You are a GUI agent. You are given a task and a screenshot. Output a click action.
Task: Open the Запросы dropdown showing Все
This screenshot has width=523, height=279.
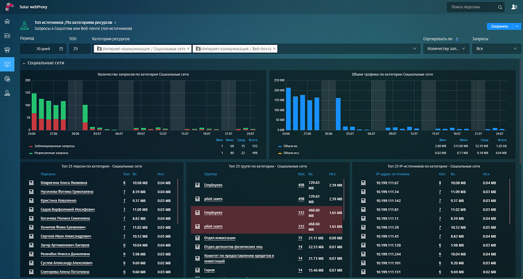pos(496,49)
